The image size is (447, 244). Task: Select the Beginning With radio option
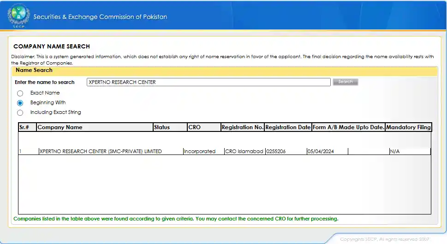pos(20,103)
